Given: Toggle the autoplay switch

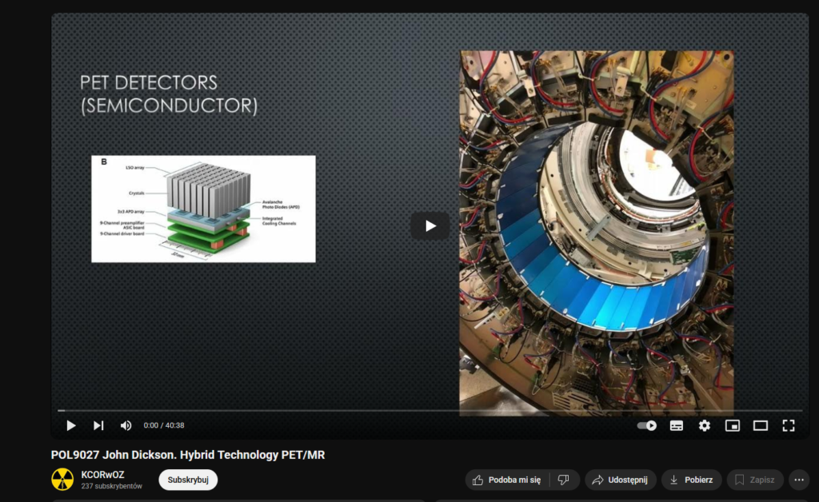Looking at the screenshot, I should click(x=647, y=425).
